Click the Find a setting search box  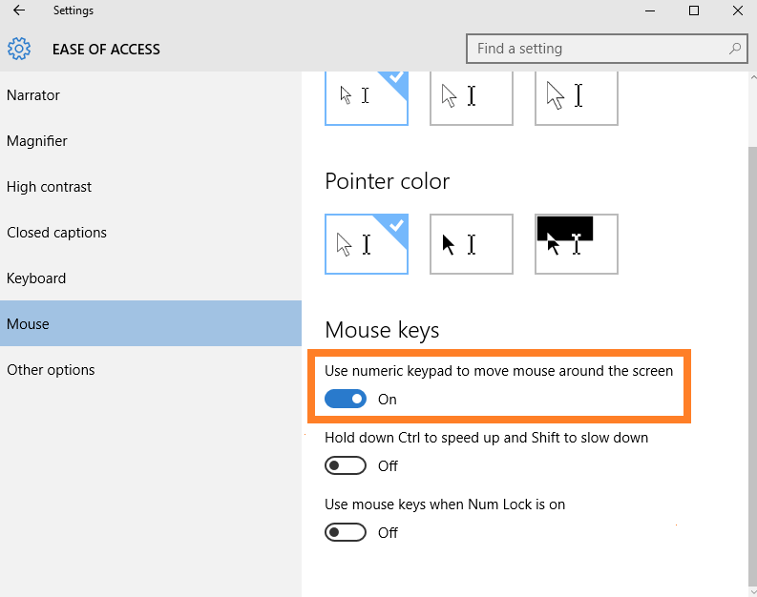(597, 49)
